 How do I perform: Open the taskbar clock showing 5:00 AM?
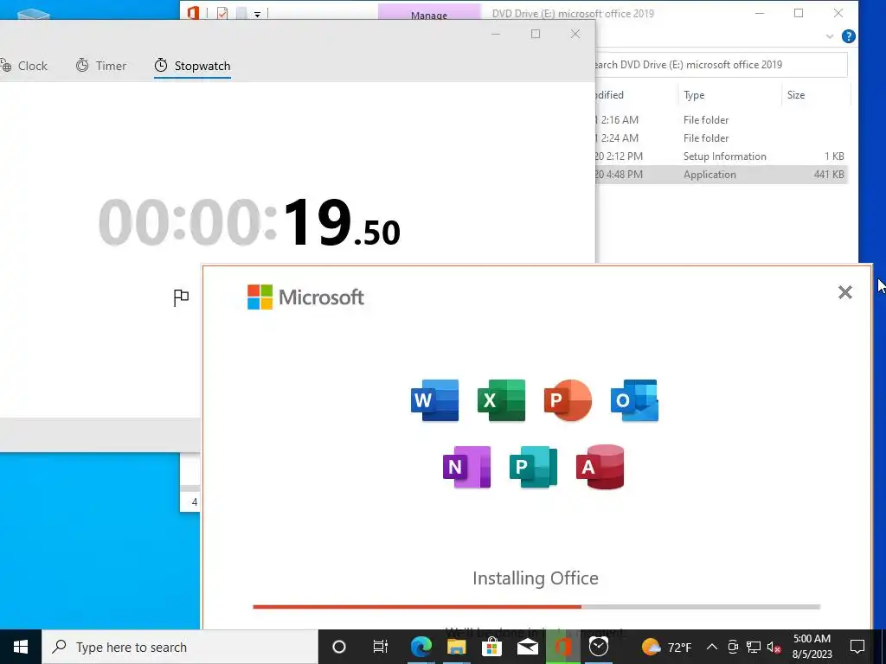click(x=812, y=647)
